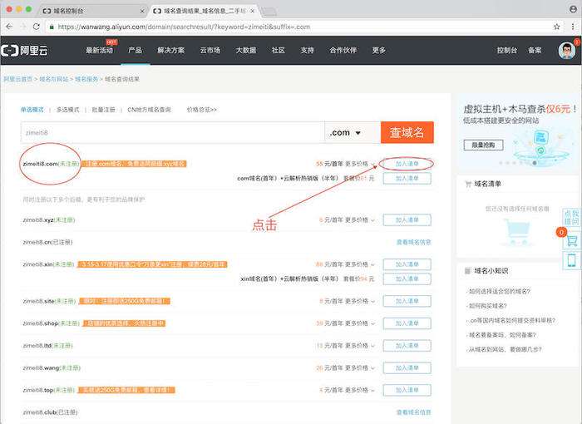
Task: Close the 域名控制台 tab
Action: (142, 11)
